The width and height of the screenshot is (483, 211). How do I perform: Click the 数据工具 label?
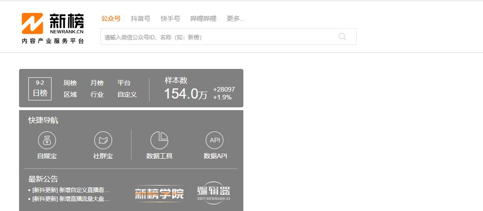[159, 156]
